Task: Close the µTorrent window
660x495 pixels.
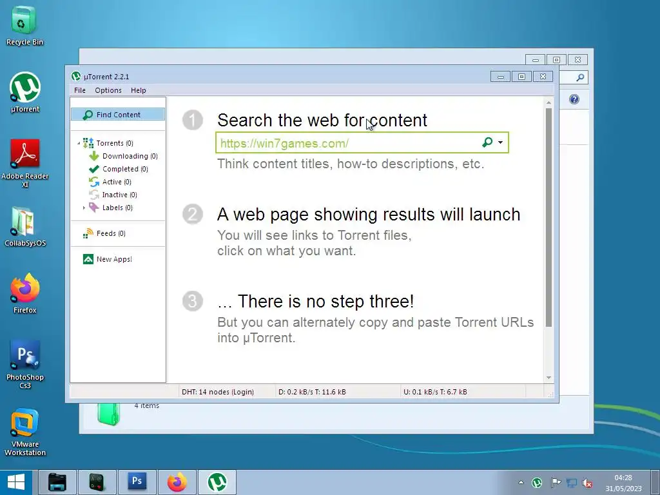Action: tap(543, 77)
